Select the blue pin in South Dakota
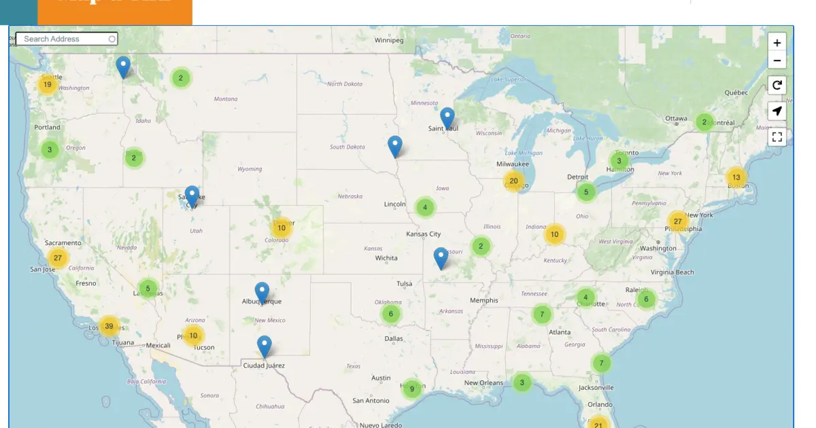The width and height of the screenshot is (816, 428). [x=395, y=146]
